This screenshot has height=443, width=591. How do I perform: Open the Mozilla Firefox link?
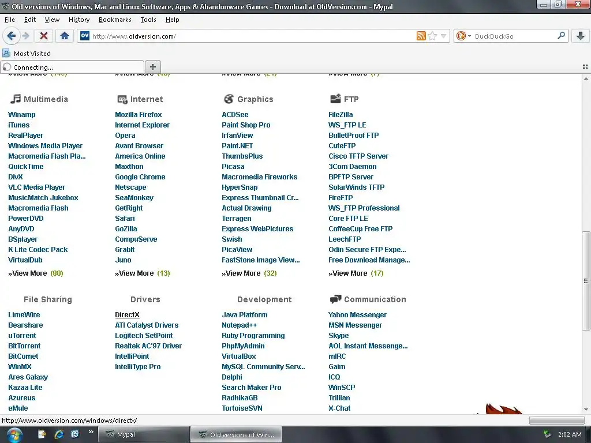click(x=139, y=115)
